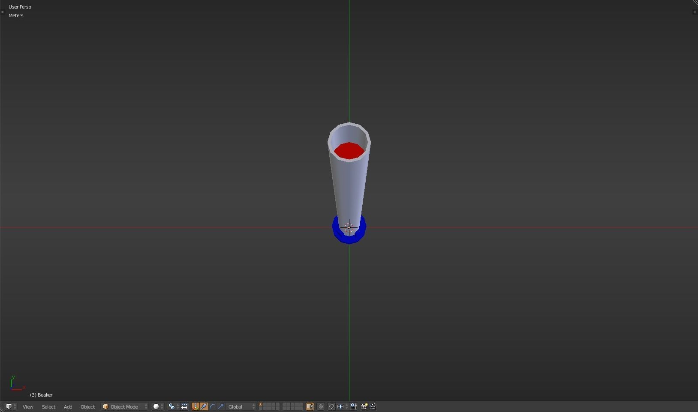Open the Object Mode dropdown

(125, 406)
